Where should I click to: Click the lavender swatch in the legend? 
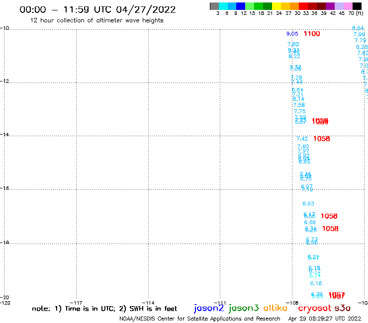point(339,6)
